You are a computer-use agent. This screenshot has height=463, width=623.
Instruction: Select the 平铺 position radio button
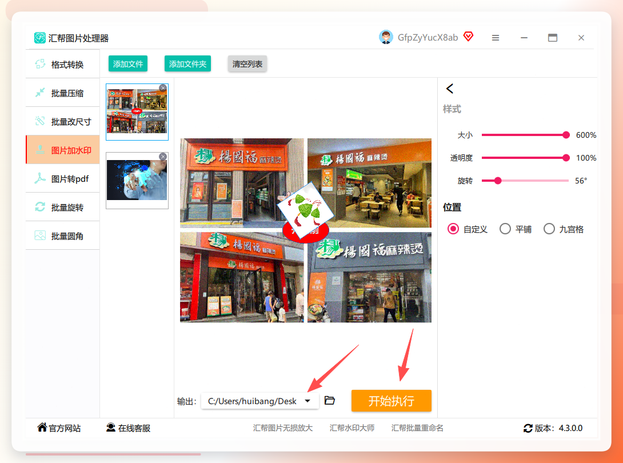pyautogui.click(x=505, y=229)
